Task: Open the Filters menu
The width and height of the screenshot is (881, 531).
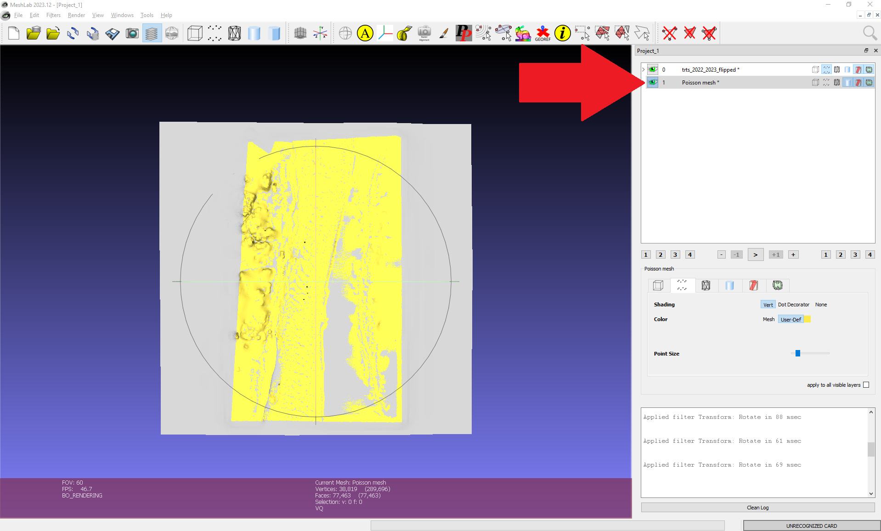Action: [x=53, y=15]
